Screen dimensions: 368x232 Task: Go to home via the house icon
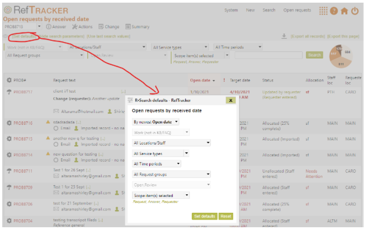344,11
